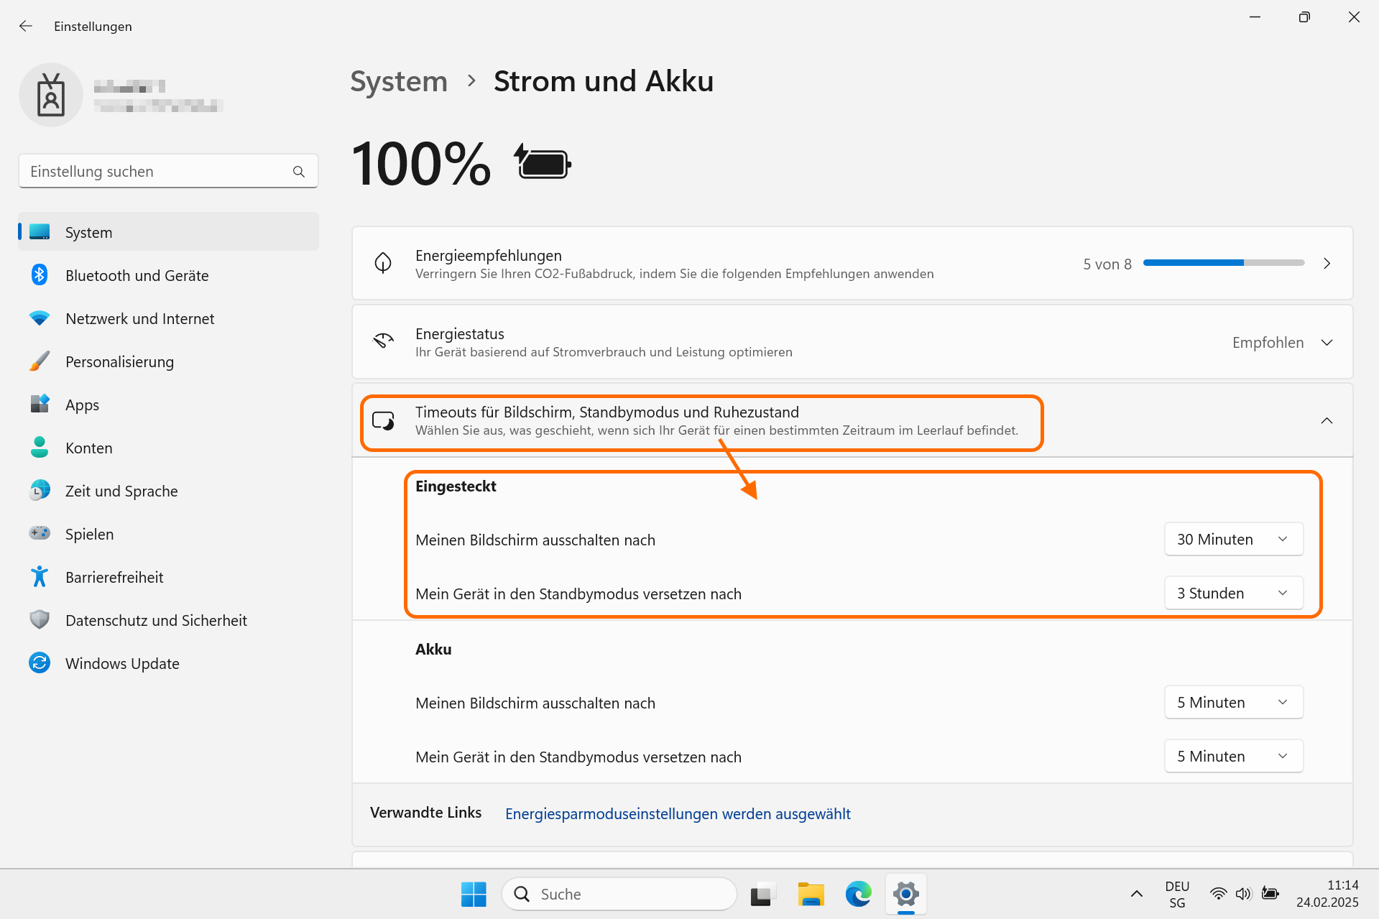This screenshot has width=1379, height=919.
Task: Click the Task View taskbar icon
Action: (763, 894)
